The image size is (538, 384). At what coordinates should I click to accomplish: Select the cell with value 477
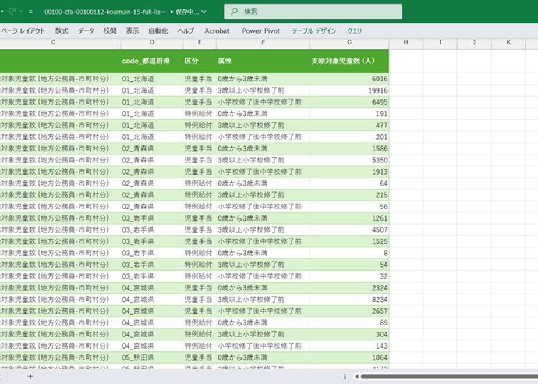click(349, 126)
